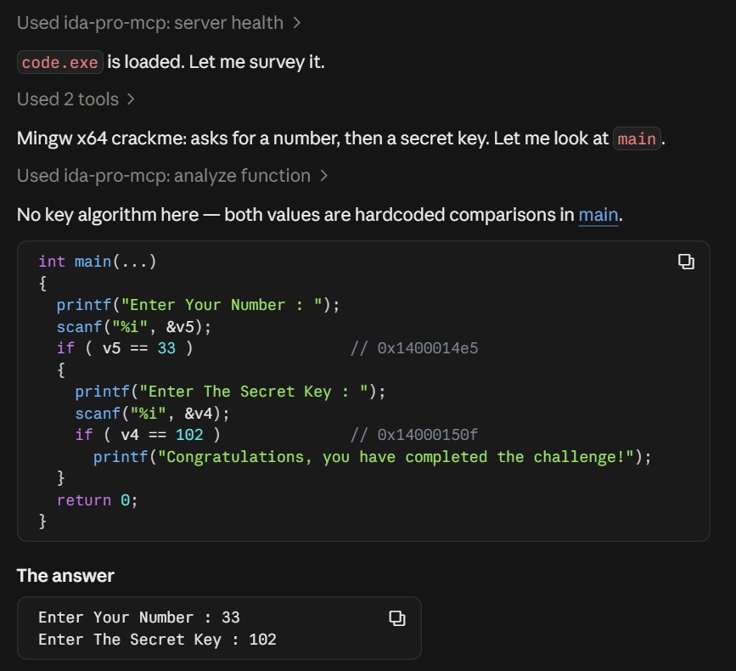Expand the server health tool call

coord(159,23)
